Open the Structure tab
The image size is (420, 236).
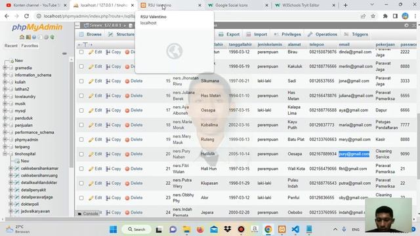[121, 34]
